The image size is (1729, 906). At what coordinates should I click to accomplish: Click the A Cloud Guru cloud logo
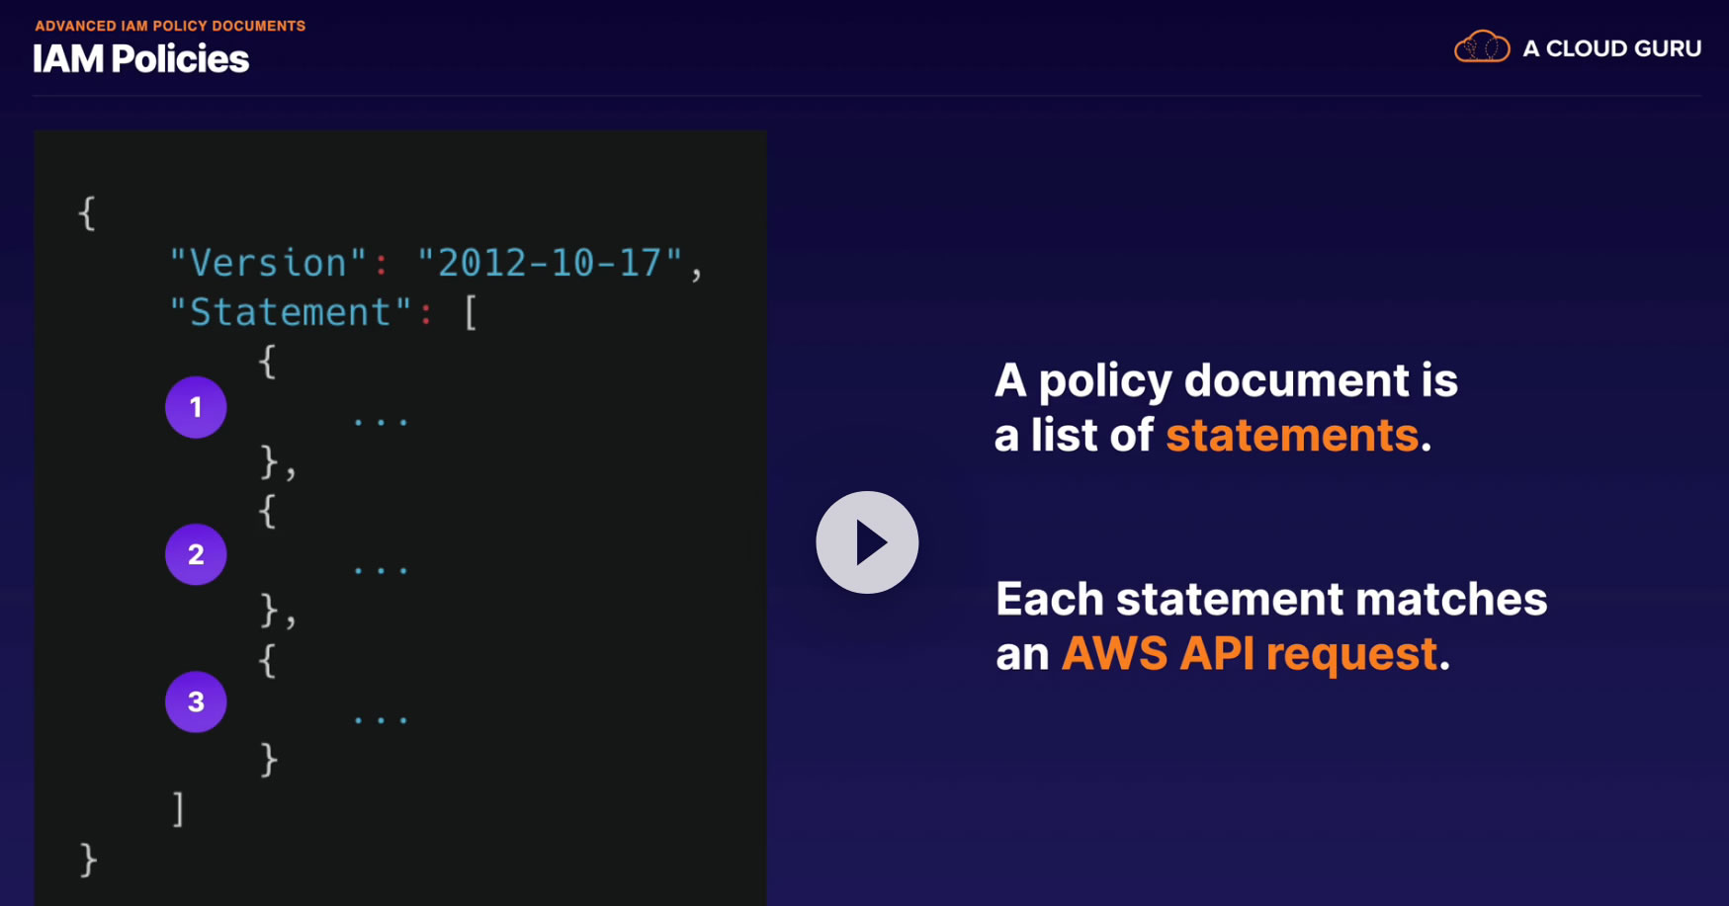pos(1481,46)
